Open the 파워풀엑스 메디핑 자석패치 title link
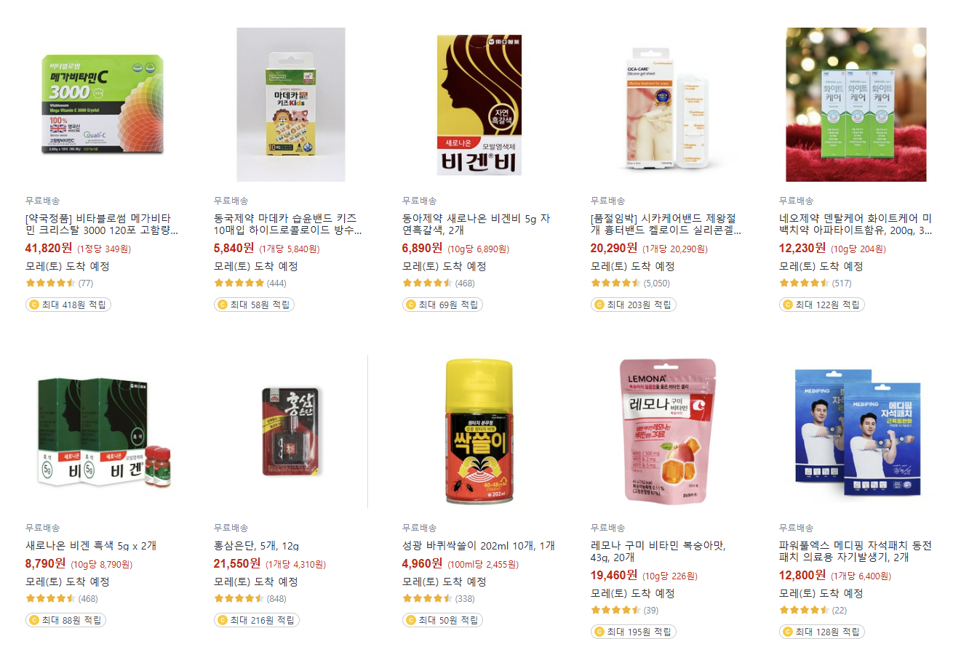The image size is (953, 660). (x=855, y=551)
